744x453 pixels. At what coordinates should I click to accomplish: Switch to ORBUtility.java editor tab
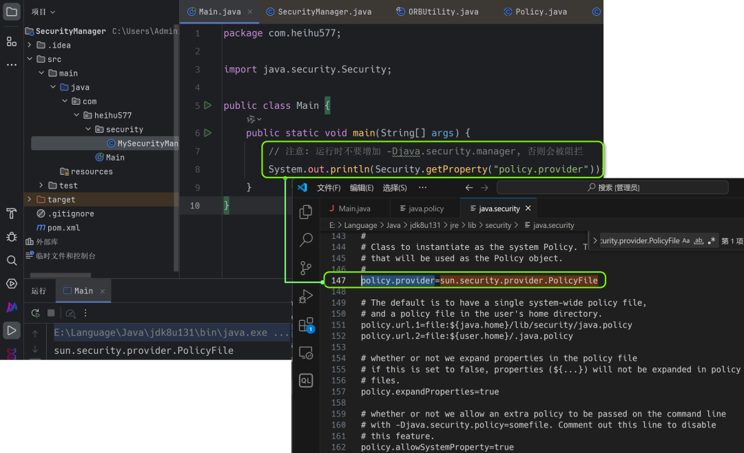(437, 12)
